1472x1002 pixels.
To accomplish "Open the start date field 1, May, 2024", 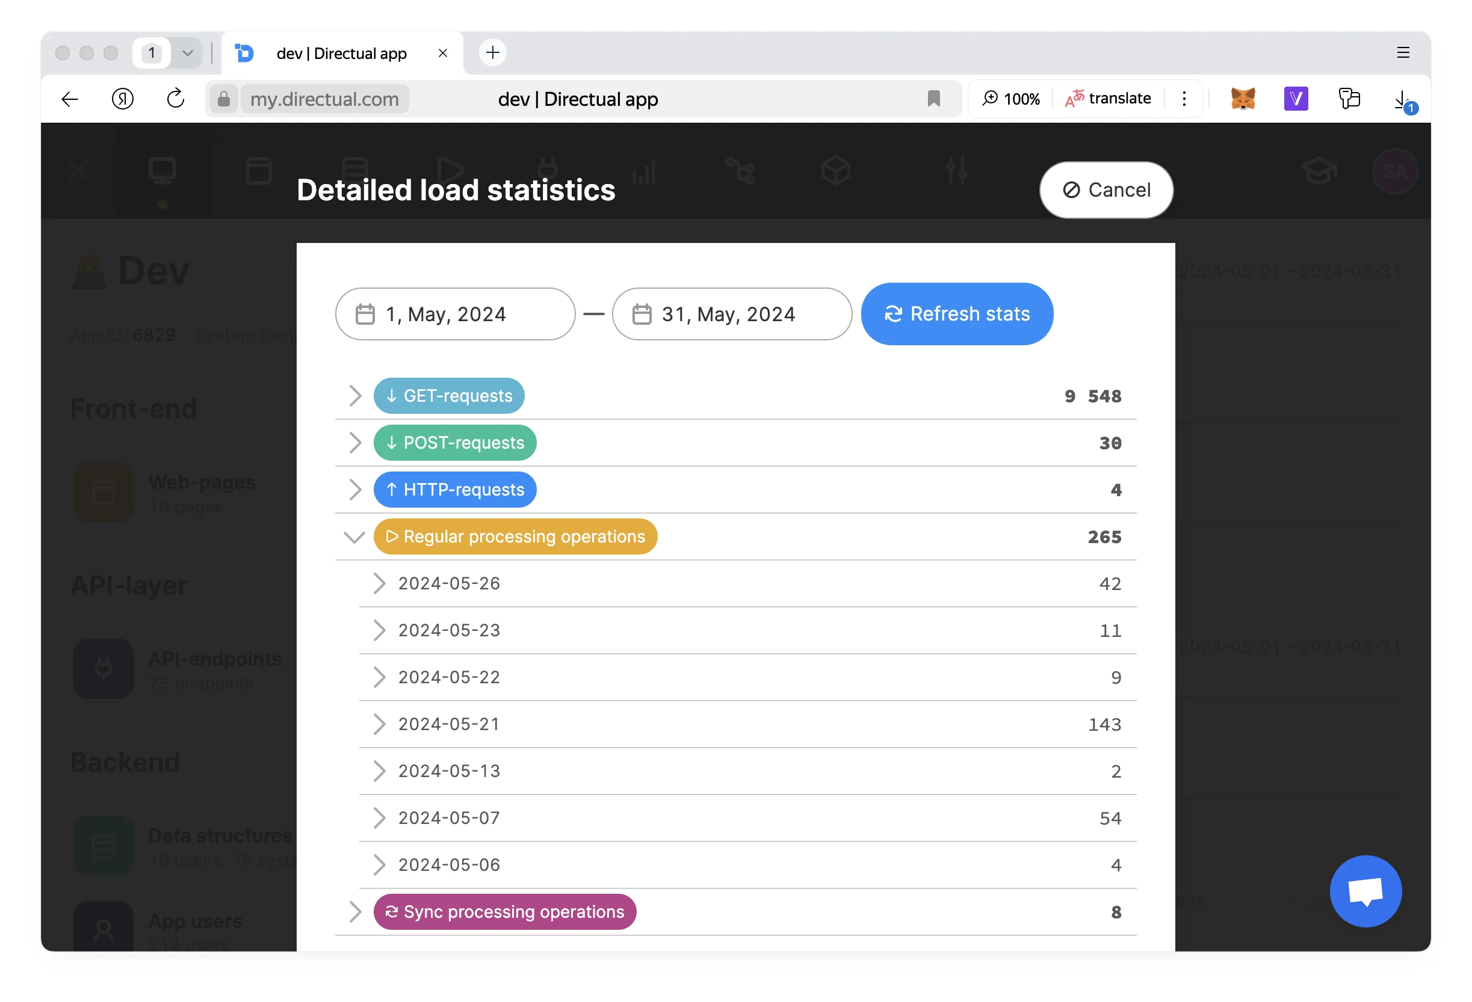I will point(455,314).
